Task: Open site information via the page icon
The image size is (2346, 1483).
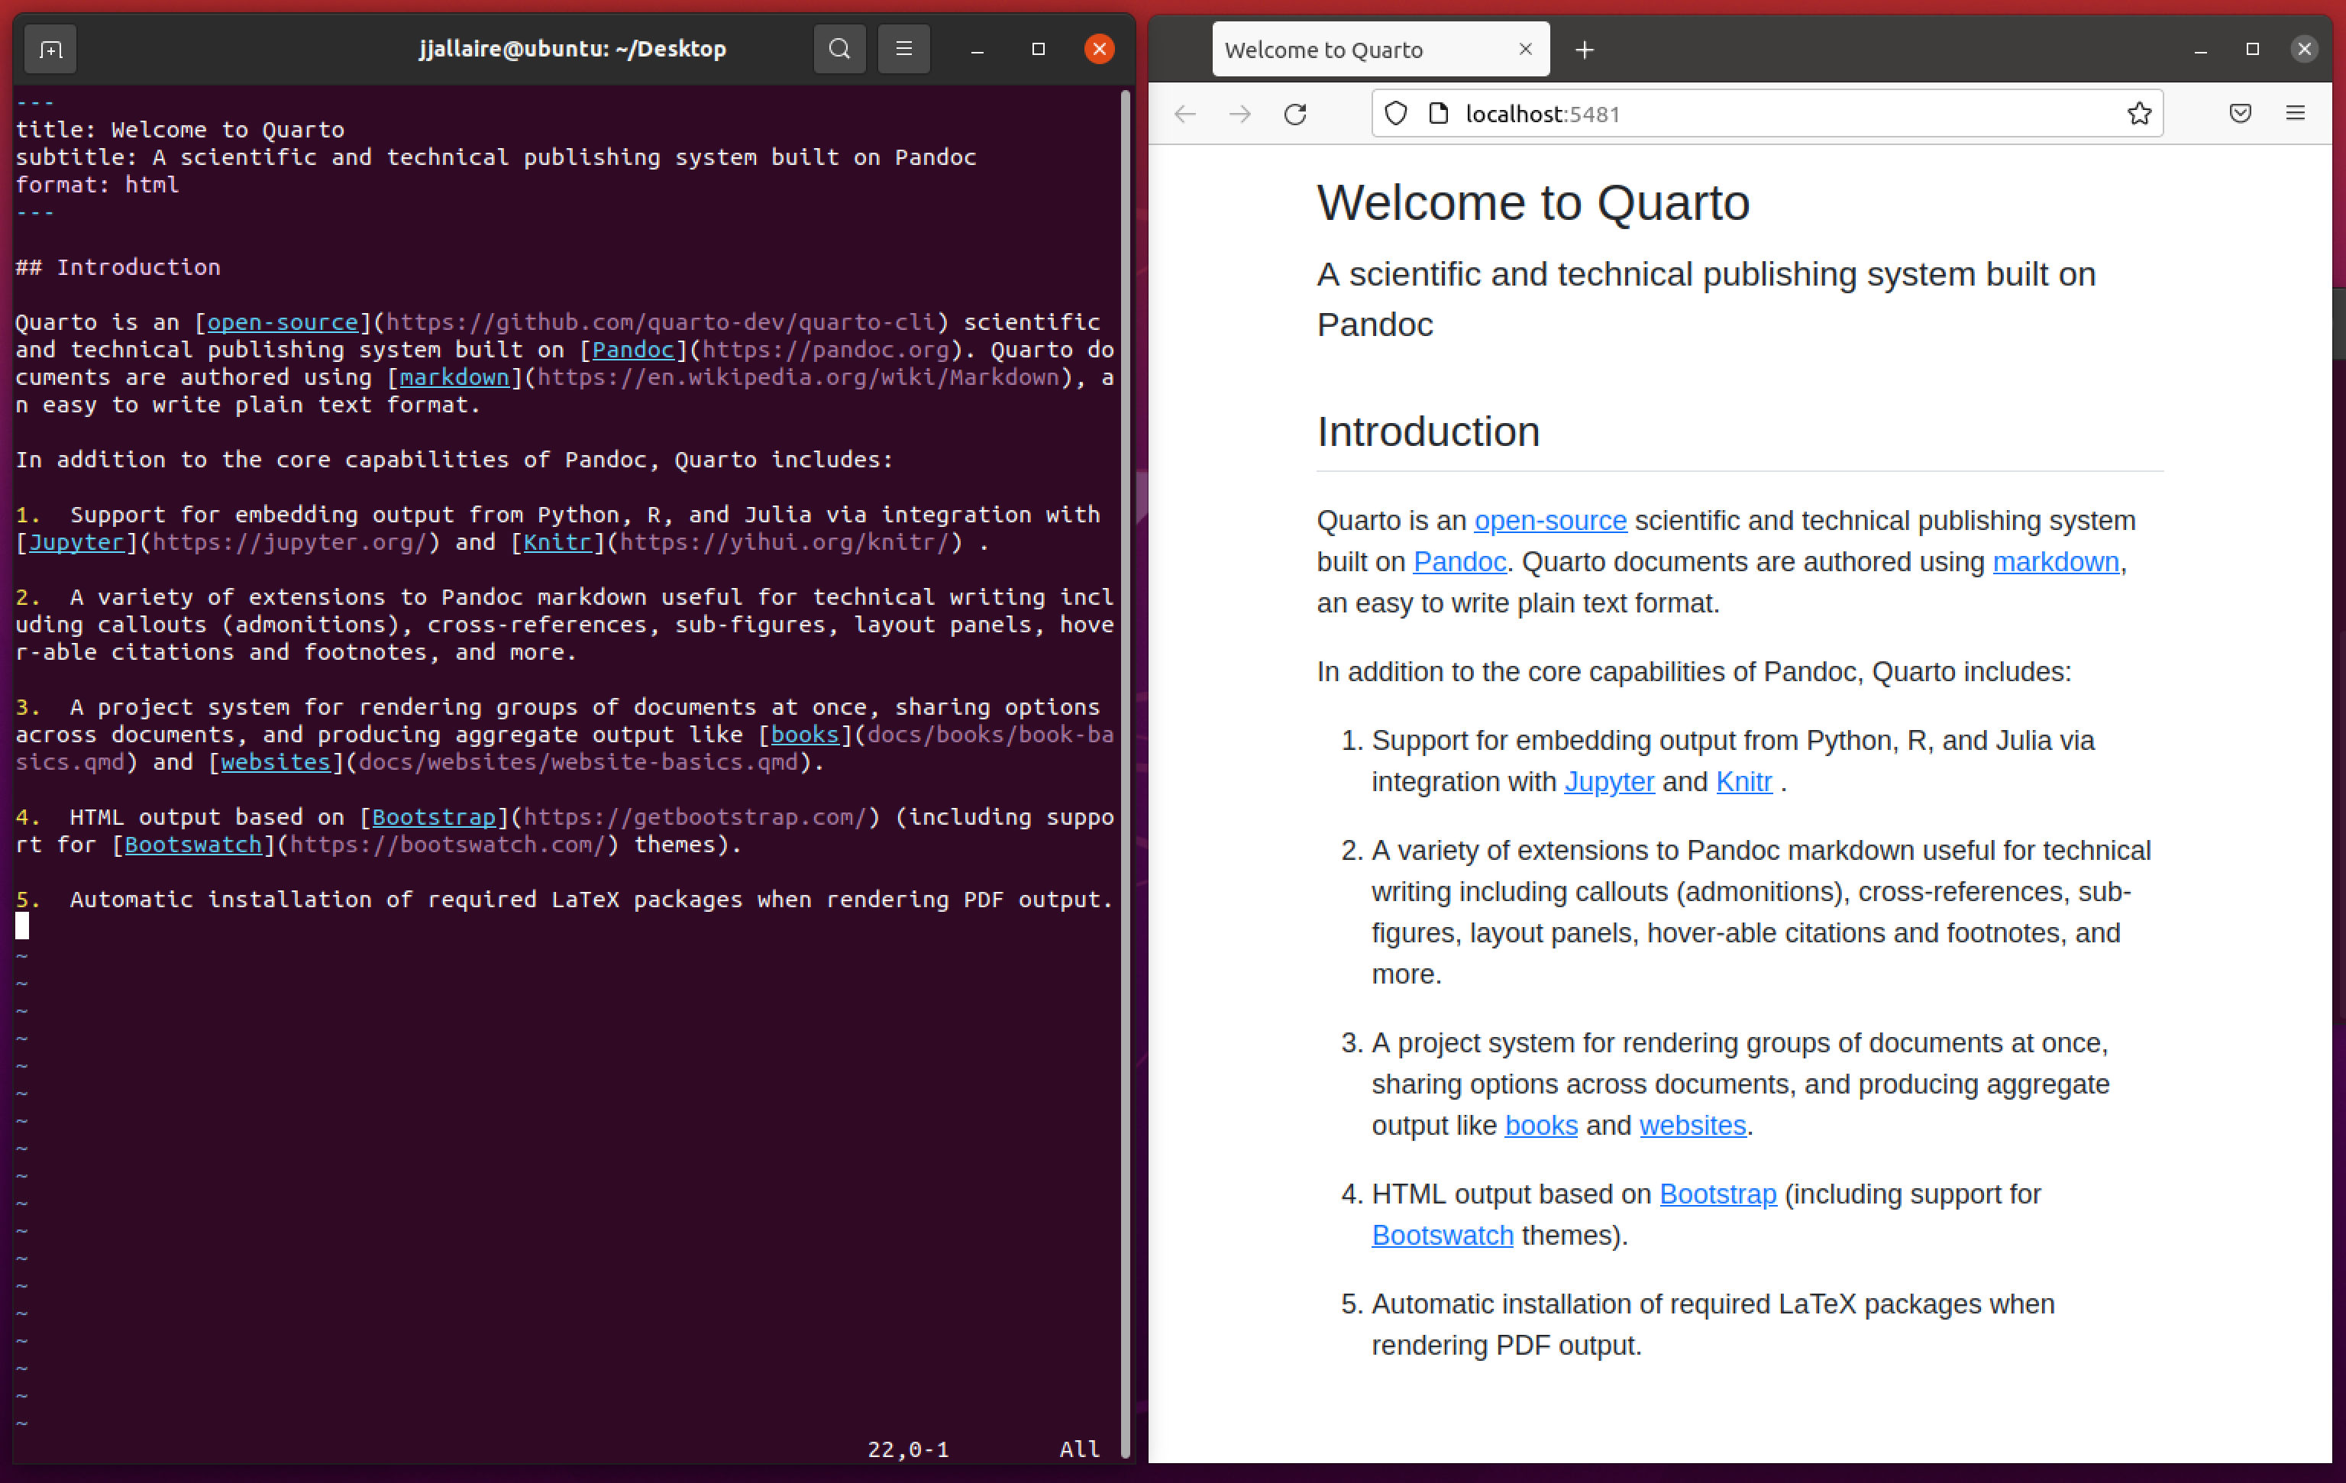Action: coord(1438,113)
